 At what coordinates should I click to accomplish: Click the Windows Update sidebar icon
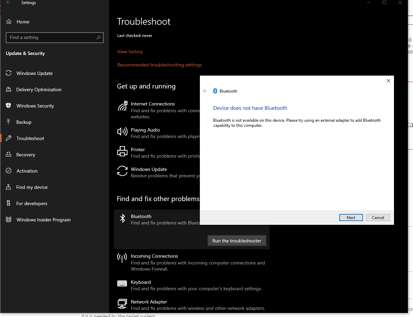point(9,73)
